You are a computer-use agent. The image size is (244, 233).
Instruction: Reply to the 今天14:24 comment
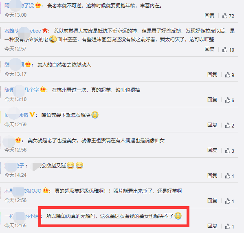point(212,176)
